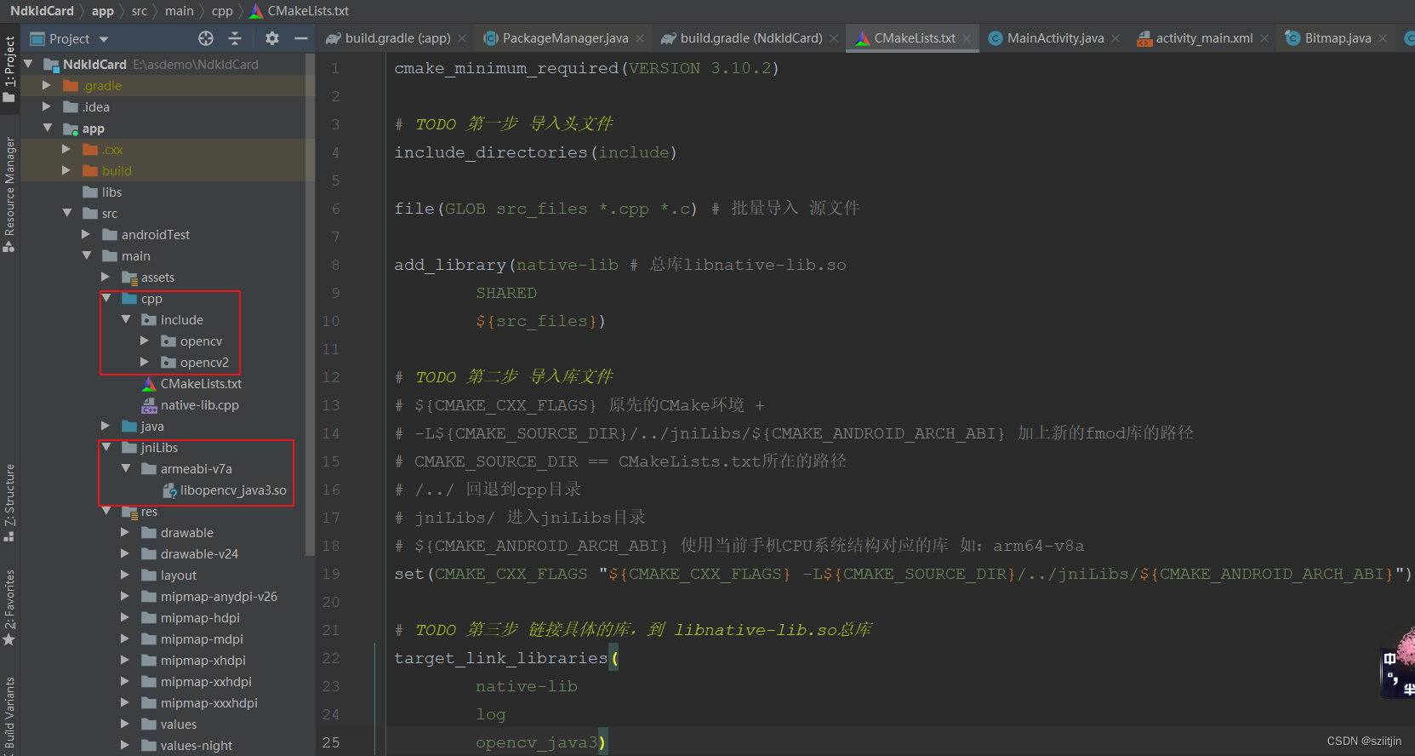Viewport: 1415px width, 756px height.
Task: Expand the .gradle folder
Action: [47, 85]
